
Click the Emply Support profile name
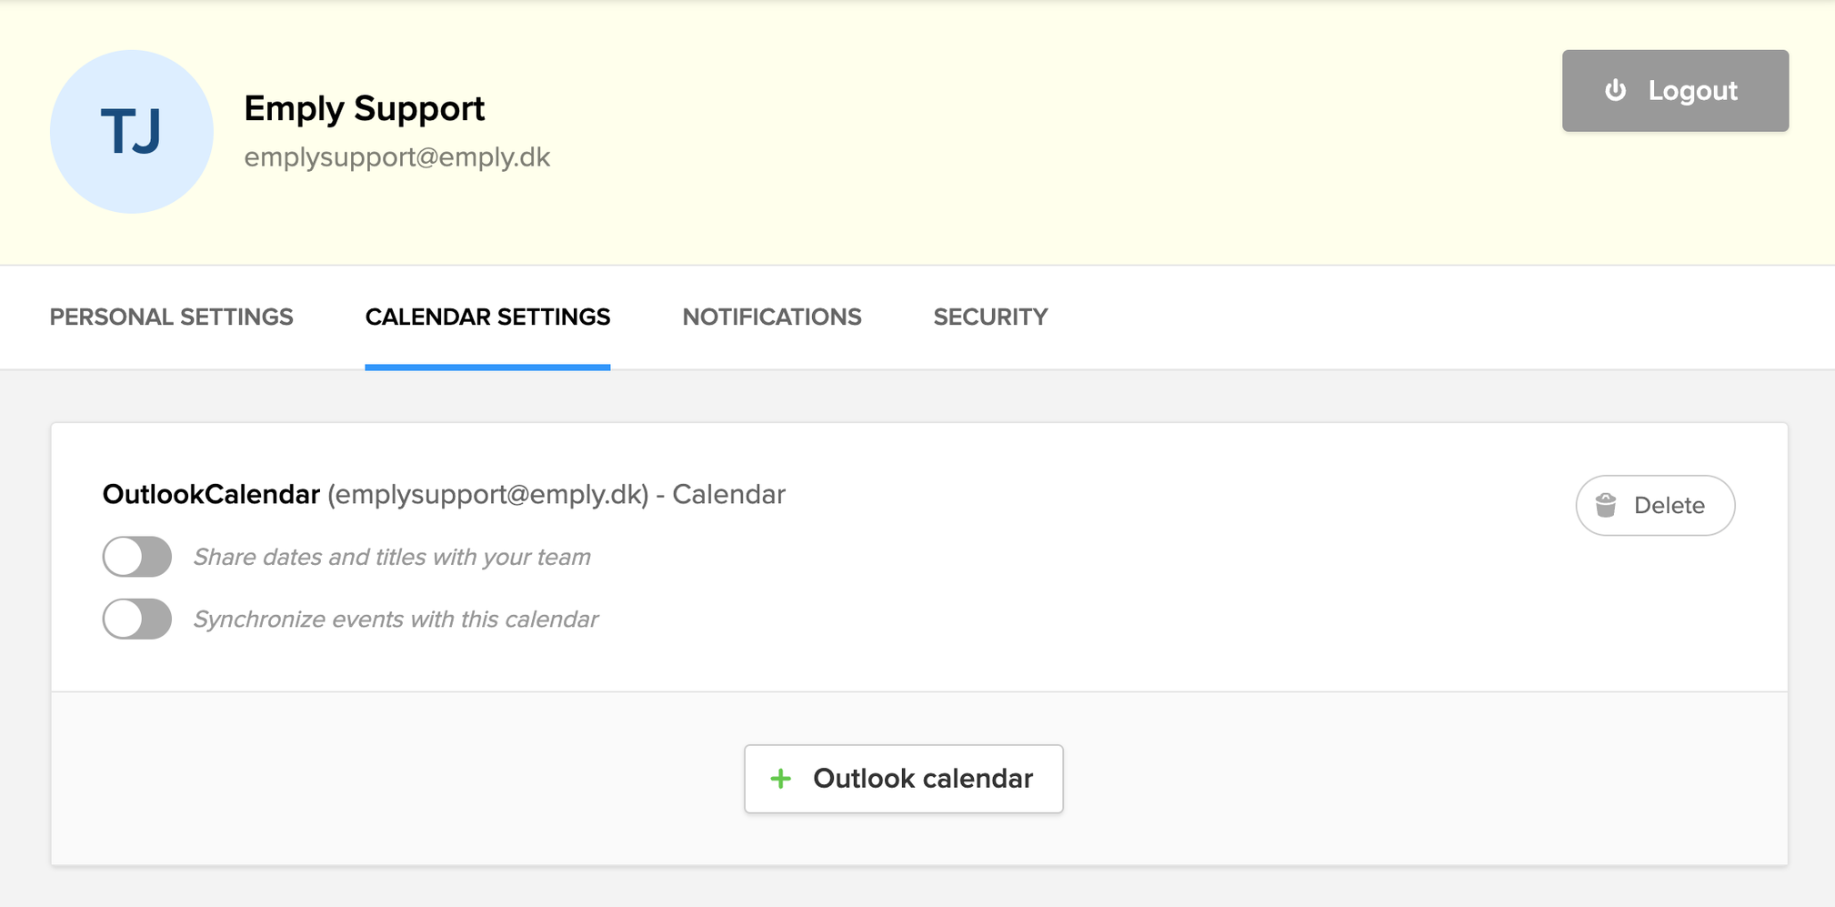coord(364,108)
